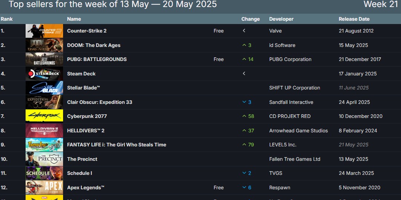Click the 11 June 2025 release date
This screenshot has height=200, width=401.
point(354,88)
